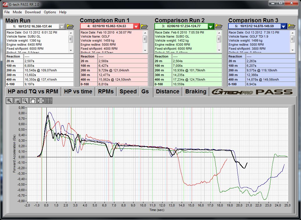Expand the Comparison Run 1 red dropdown arrow
The height and width of the screenshot is (220, 301).
(x=136, y=26)
